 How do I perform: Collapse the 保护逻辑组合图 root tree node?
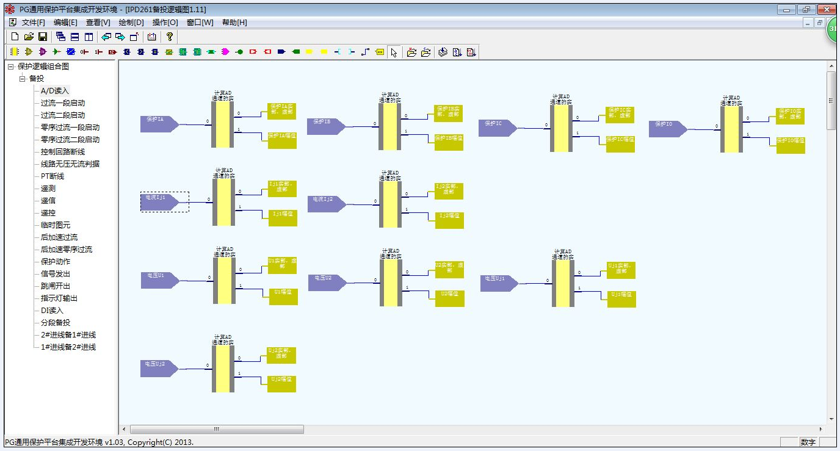(x=10, y=67)
